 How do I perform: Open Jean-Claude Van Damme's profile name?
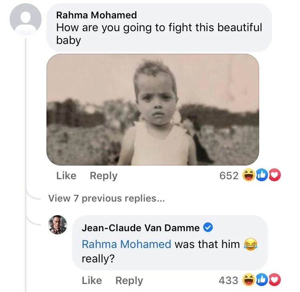140,228
